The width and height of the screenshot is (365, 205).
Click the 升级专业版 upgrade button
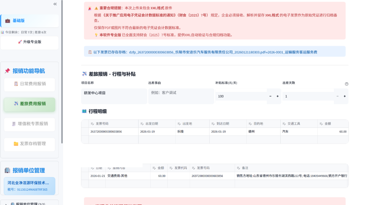coord(29,43)
